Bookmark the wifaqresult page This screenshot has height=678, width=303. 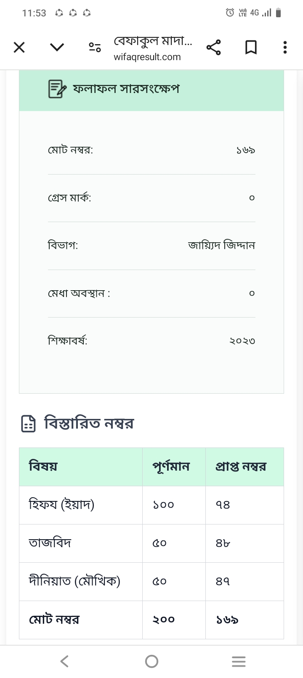251,48
